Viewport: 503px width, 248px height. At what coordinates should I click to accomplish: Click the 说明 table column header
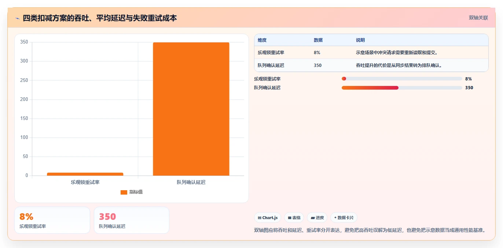click(x=360, y=40)
